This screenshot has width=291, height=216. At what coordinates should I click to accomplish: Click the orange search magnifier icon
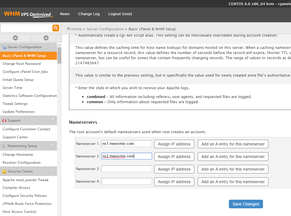coord(56,28)
